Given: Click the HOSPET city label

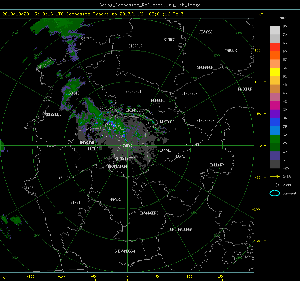Looking at the screenshot, I should 181,156.
